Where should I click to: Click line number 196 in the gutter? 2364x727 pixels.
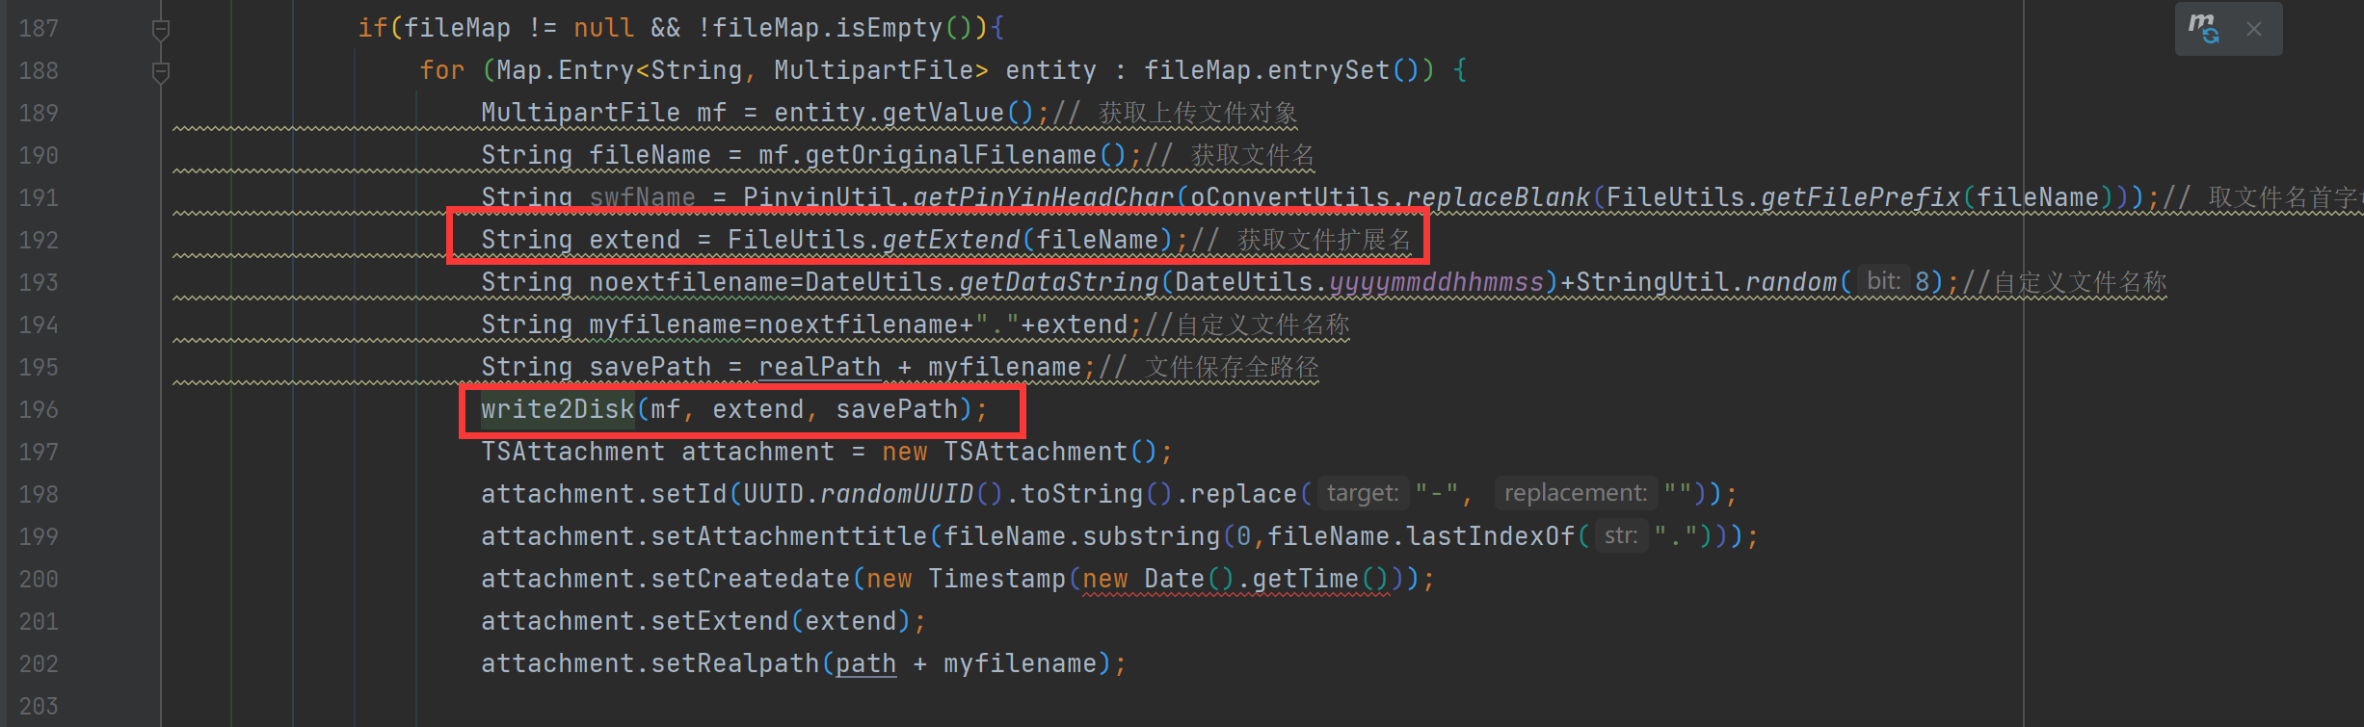[39, 409]
